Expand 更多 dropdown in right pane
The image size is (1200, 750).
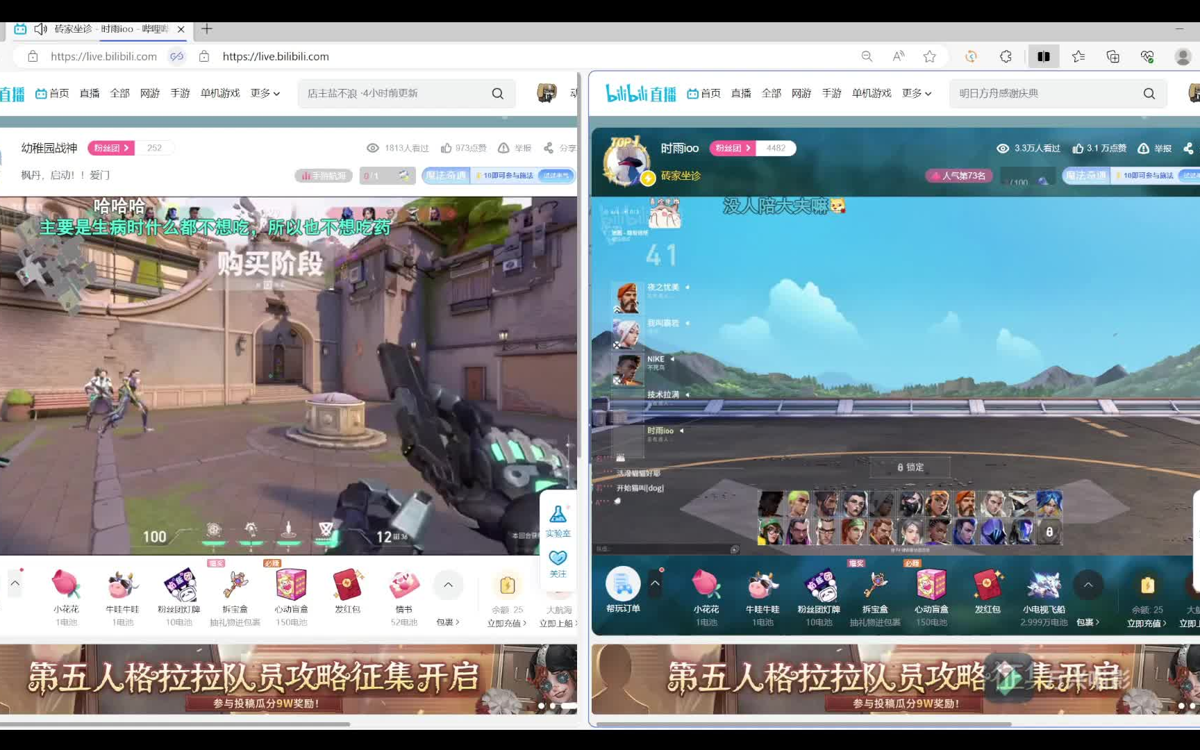pyautogui.click(x=917, y=93)
